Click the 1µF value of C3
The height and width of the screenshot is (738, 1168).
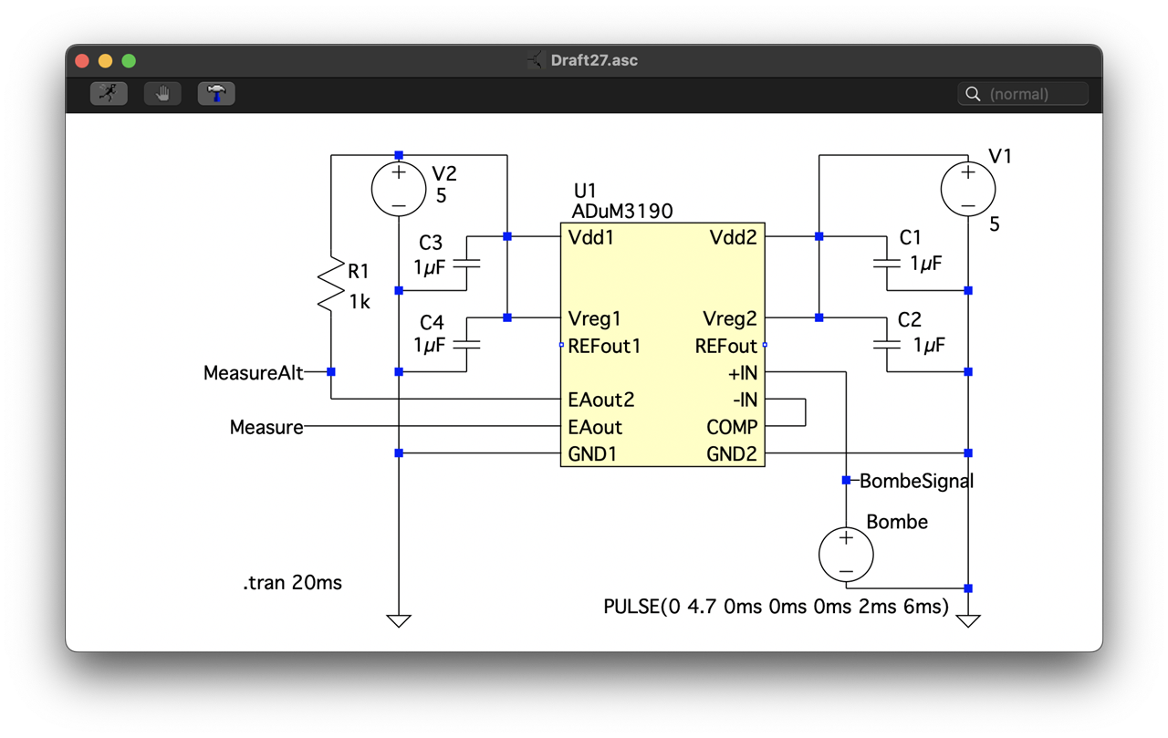click(x=430, y=267)
